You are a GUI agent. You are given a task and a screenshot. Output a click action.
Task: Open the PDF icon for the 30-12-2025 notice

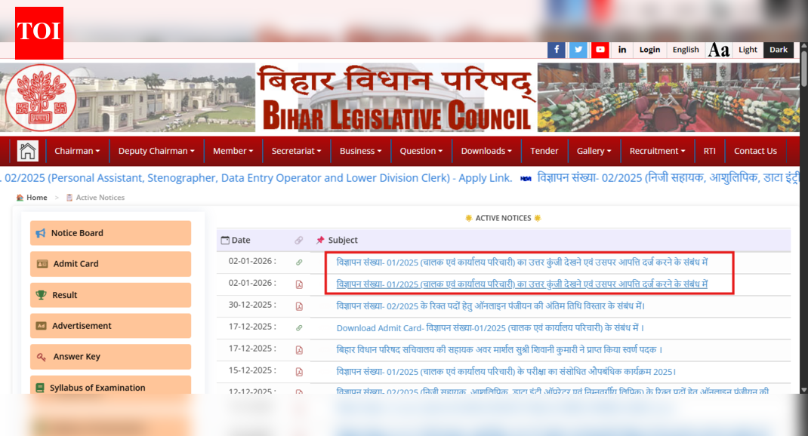click(x=299, y=306)
